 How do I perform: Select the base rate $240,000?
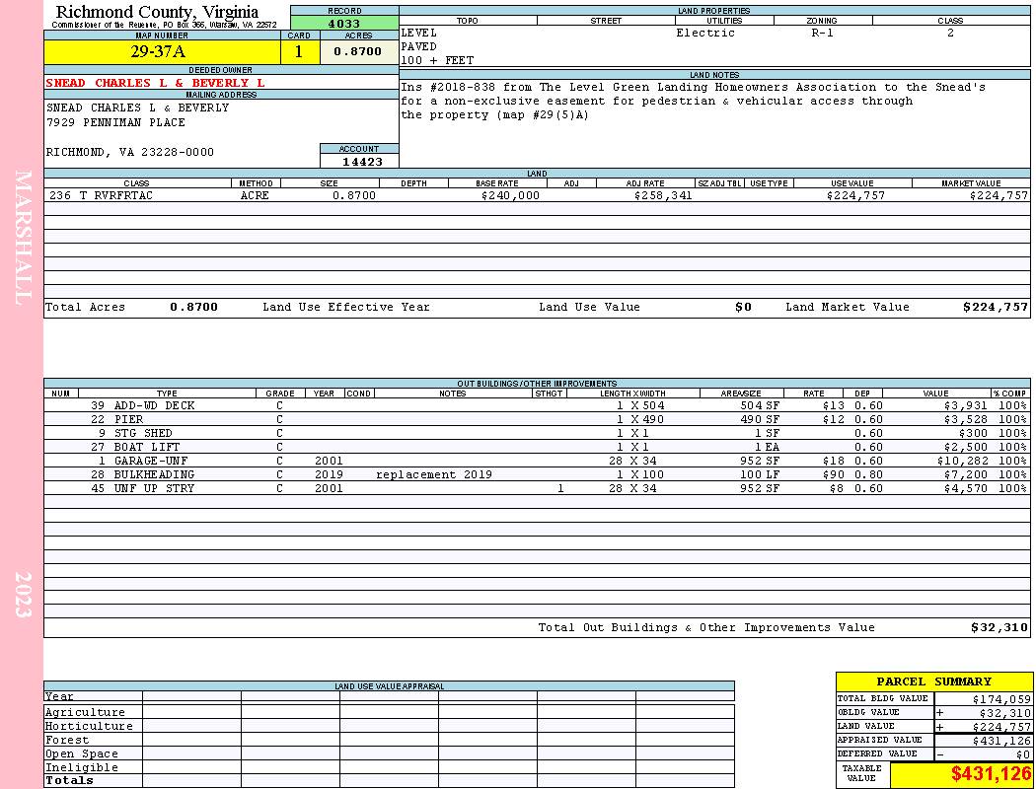coord(510,195)
